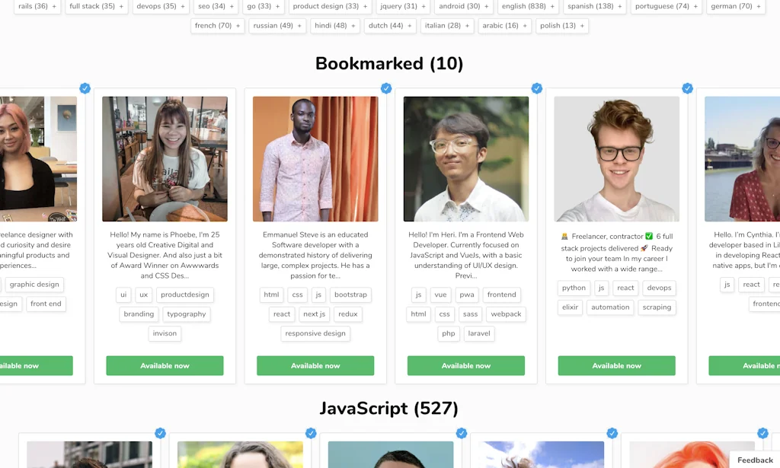The height and width of the screenshot is (468, 780).
Task: Click Available now on Heri's card
Action: [466, 365]
